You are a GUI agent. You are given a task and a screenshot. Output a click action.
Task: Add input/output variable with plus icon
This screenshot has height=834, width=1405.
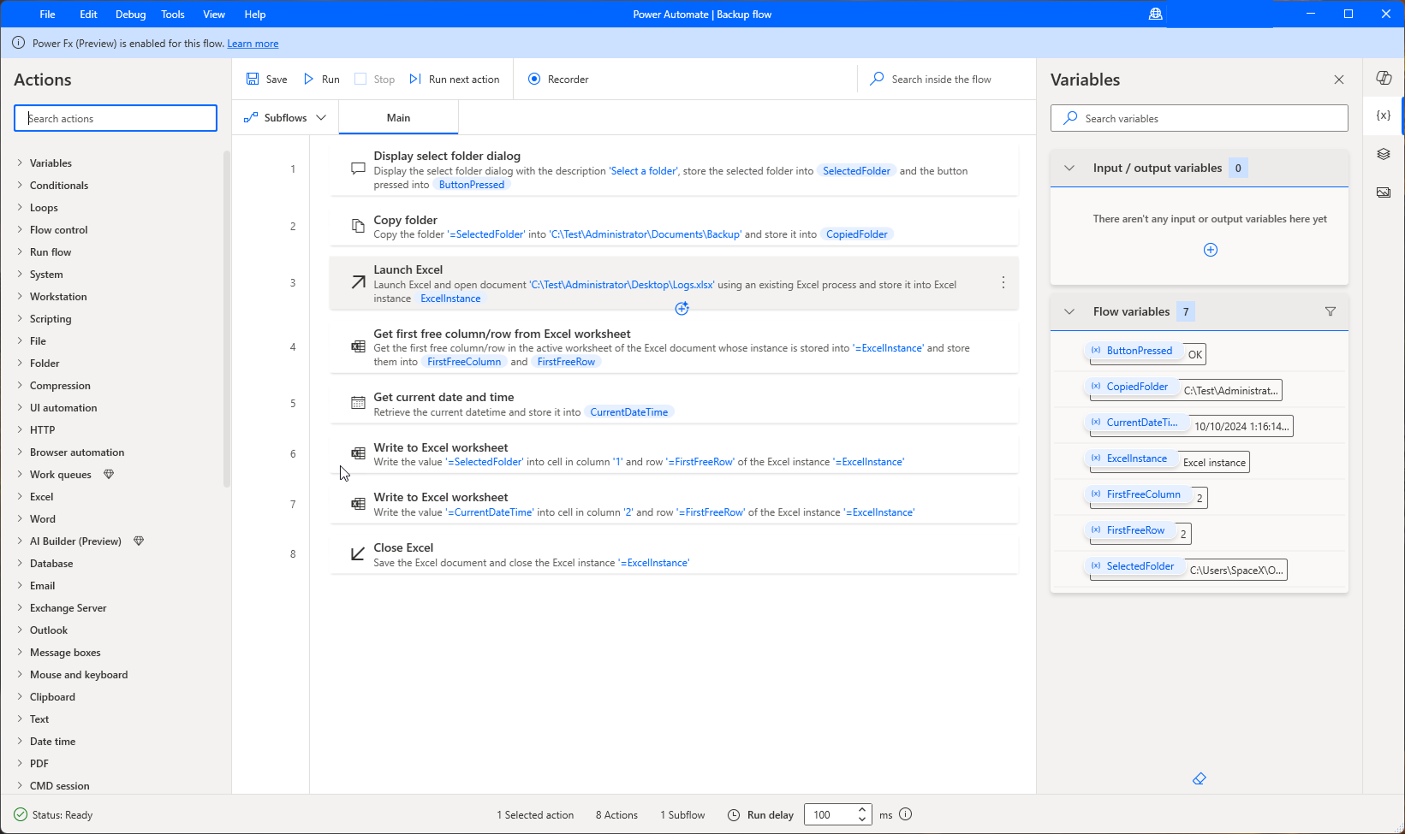tap(1210, 249)
